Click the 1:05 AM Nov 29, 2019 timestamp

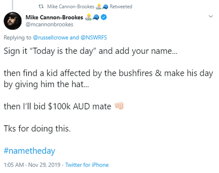pyautogui.click(x=32, y=165)
